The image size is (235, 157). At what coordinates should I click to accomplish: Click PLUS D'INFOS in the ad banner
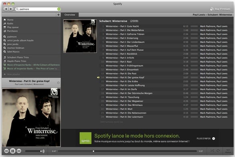click(206, 139)
